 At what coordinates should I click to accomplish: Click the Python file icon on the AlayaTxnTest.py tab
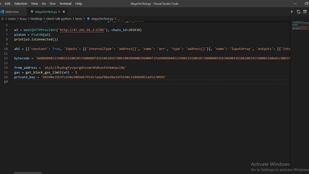(x=32, y=12)
